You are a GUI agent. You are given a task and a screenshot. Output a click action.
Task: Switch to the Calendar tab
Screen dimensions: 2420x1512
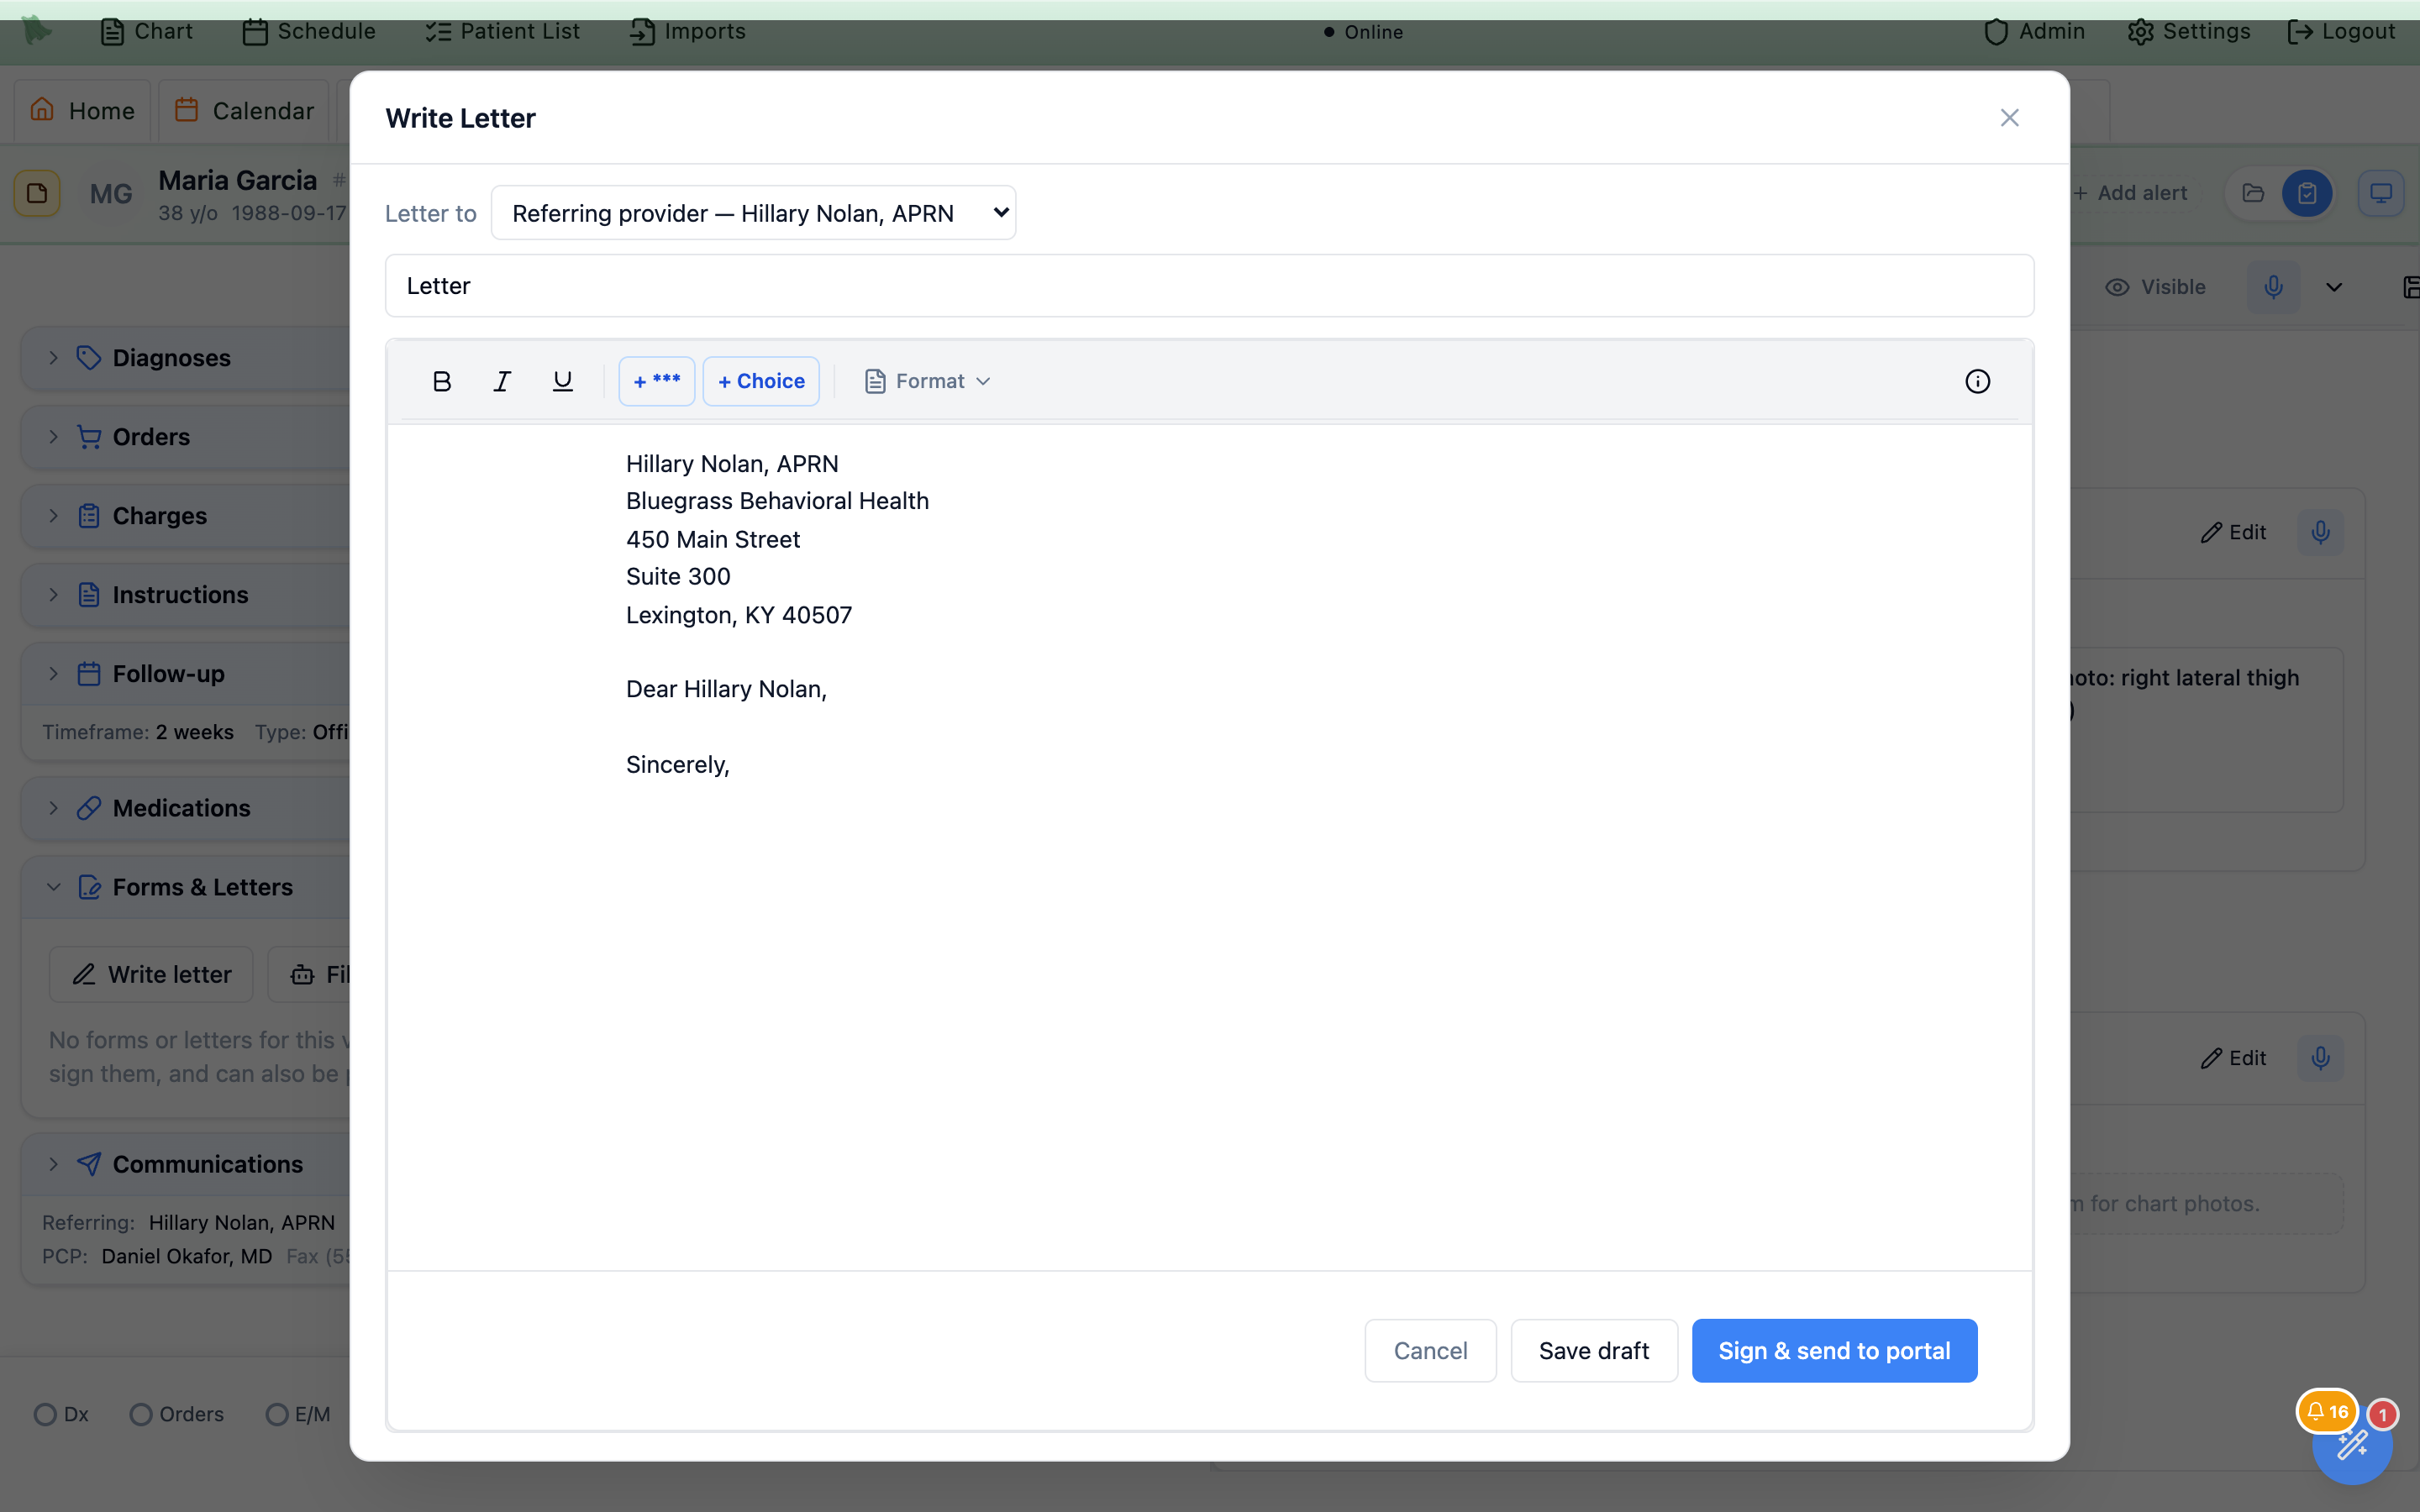[244, 110]
